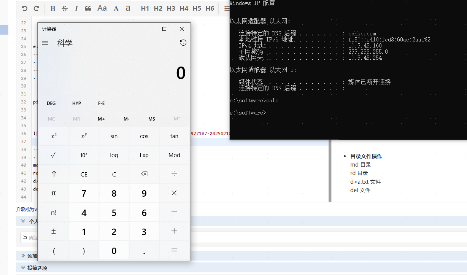Image resolution: width=467 pixels, height=275 pixels.
Task: Click the square root button
Action: coord(54,155)
